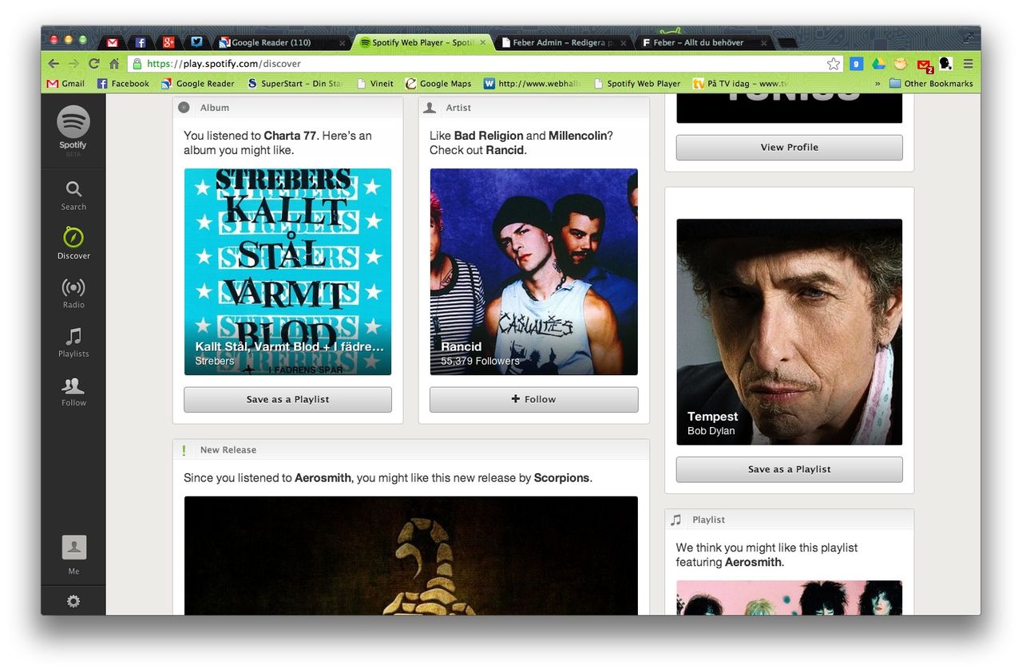1022x672 pixels.
Task: Click the green lock icon in address bar
Action: pos(137,64)
